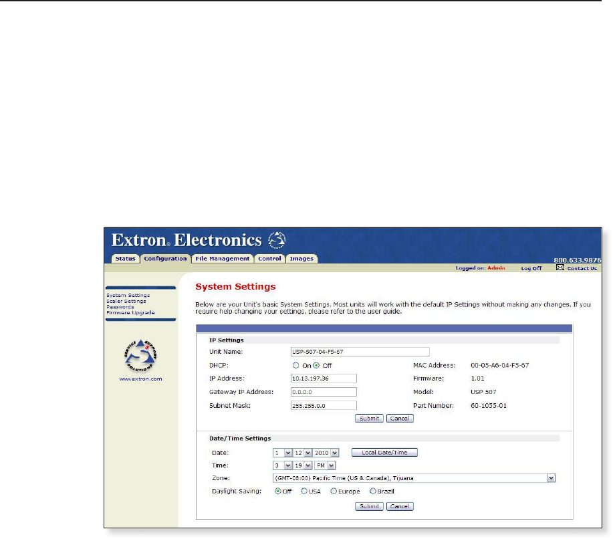The width and height of the screenshot is (613, 539).
Task: Open the AM/PM dropdown
Action: [326, 465]
